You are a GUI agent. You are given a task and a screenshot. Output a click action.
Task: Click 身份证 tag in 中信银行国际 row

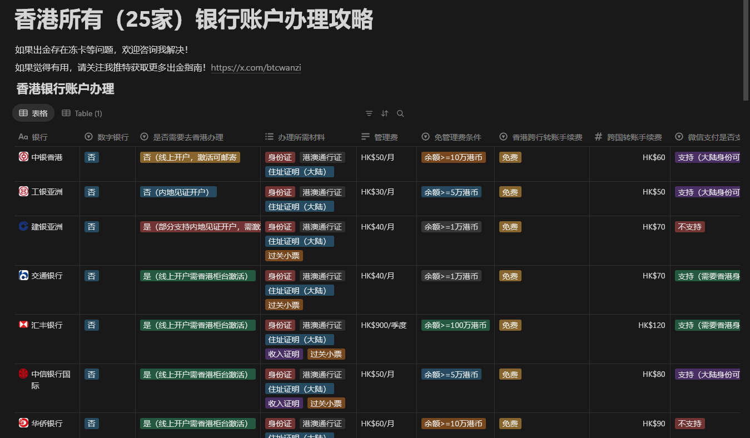click(280, 374)
